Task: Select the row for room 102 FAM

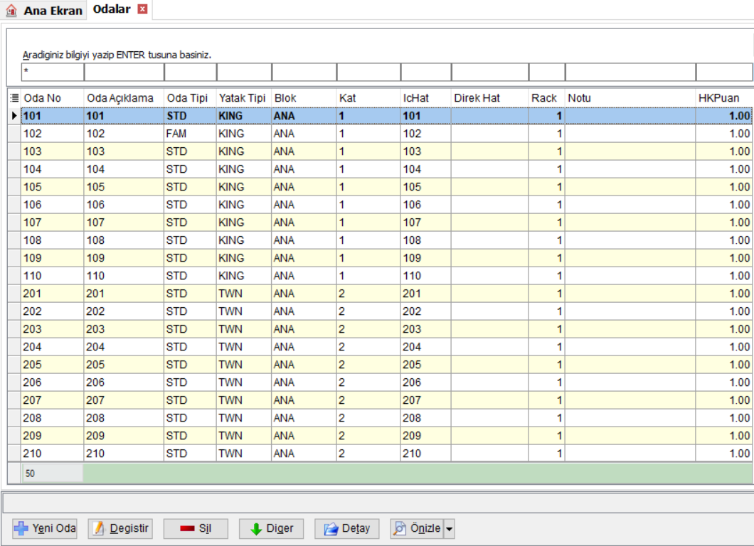Action: tap(387, 134)
